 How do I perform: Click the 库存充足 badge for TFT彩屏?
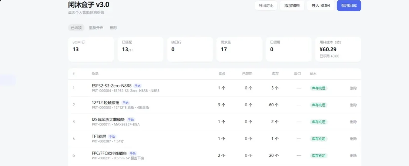(x=318, y=139)
